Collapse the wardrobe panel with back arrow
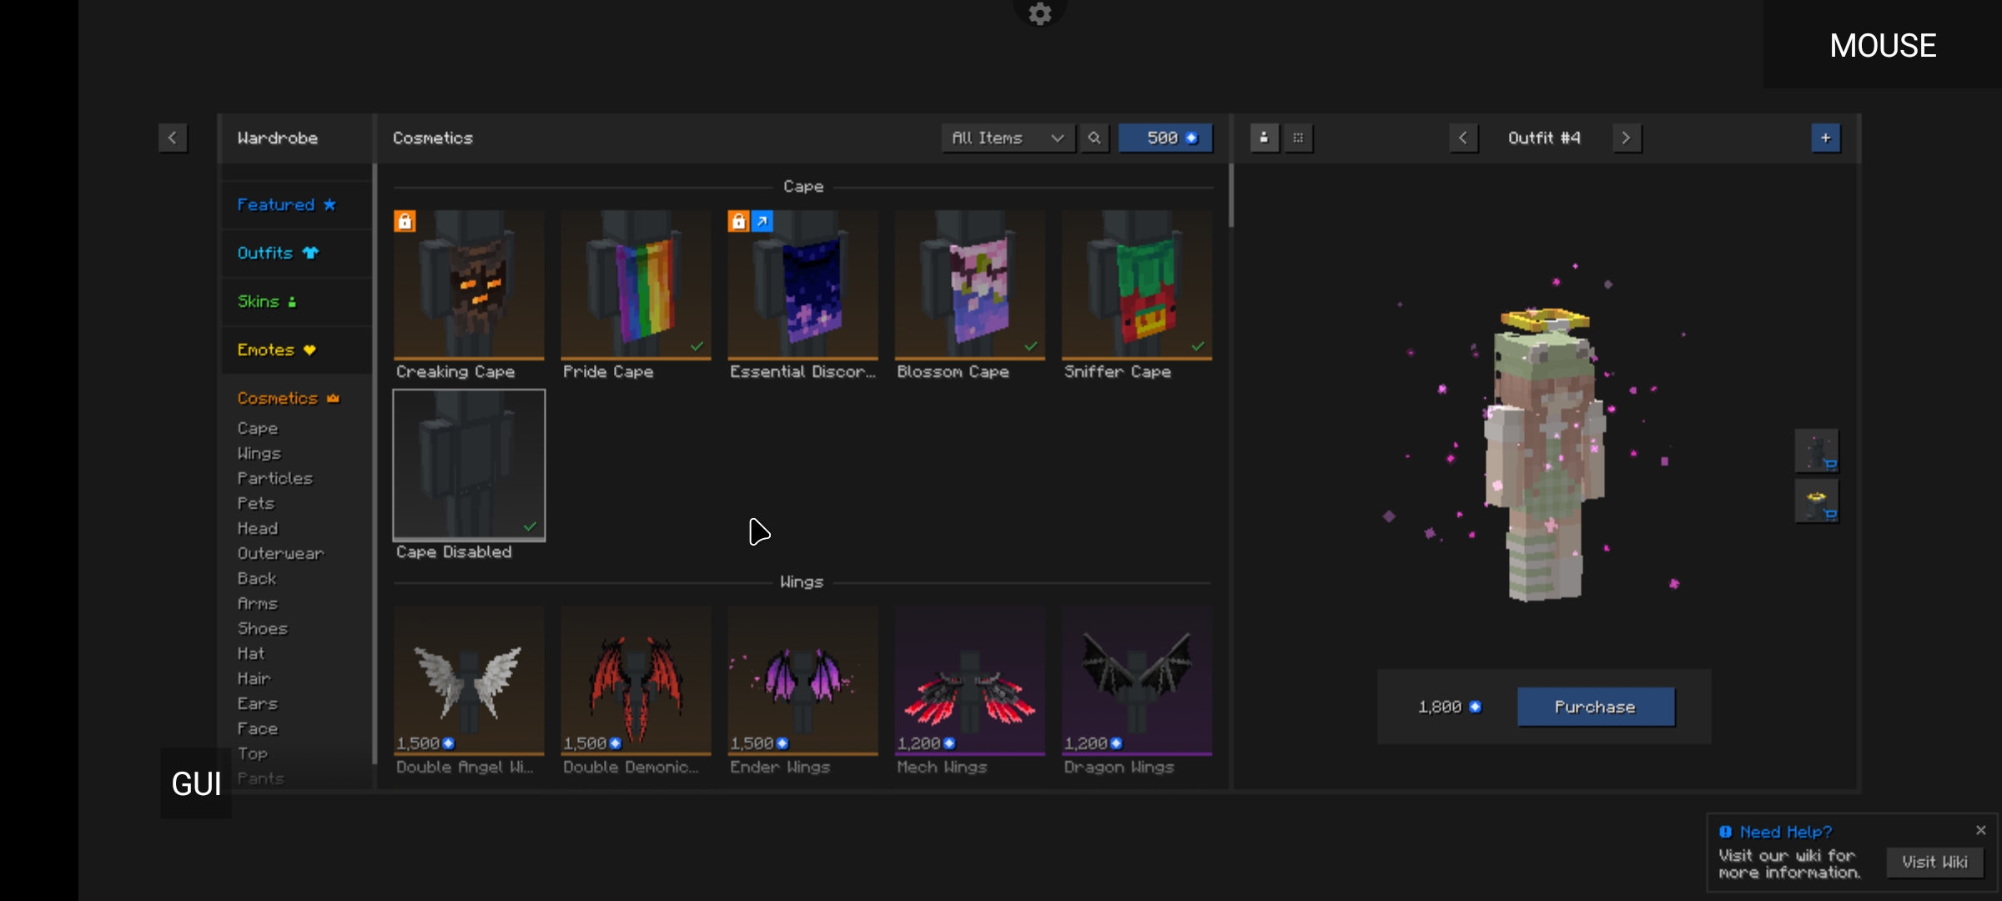Viewport: 2002px width, 901px height. pyautogui.click(x=173, y=138)
